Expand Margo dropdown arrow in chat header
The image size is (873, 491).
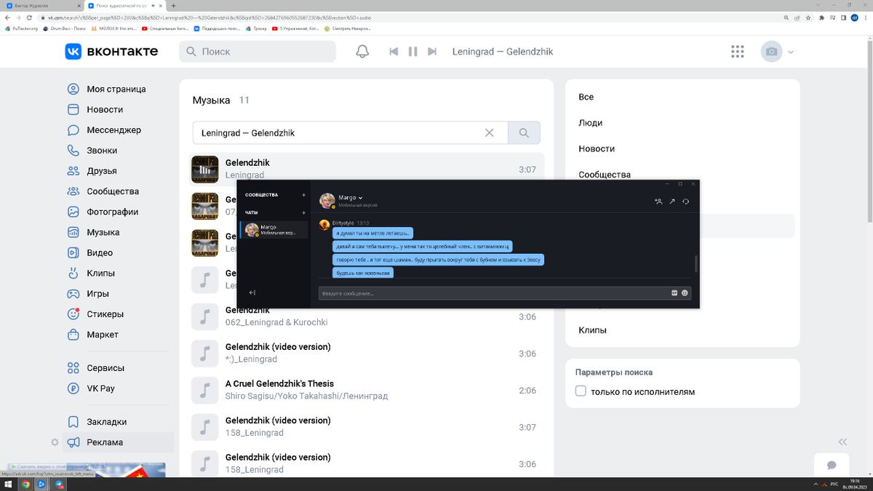tap(360, 198)
